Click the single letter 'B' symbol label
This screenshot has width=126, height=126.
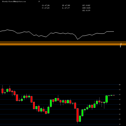39,2
